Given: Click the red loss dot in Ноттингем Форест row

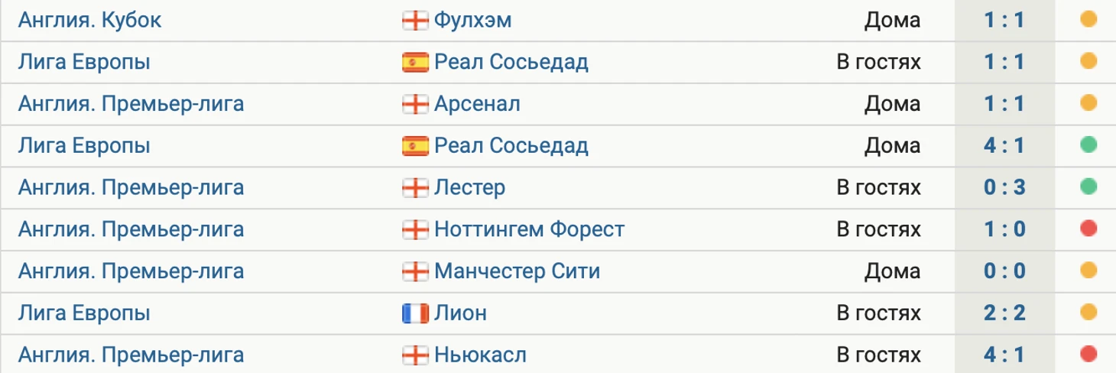Looking at the screenshot, I should (1089, 229).
